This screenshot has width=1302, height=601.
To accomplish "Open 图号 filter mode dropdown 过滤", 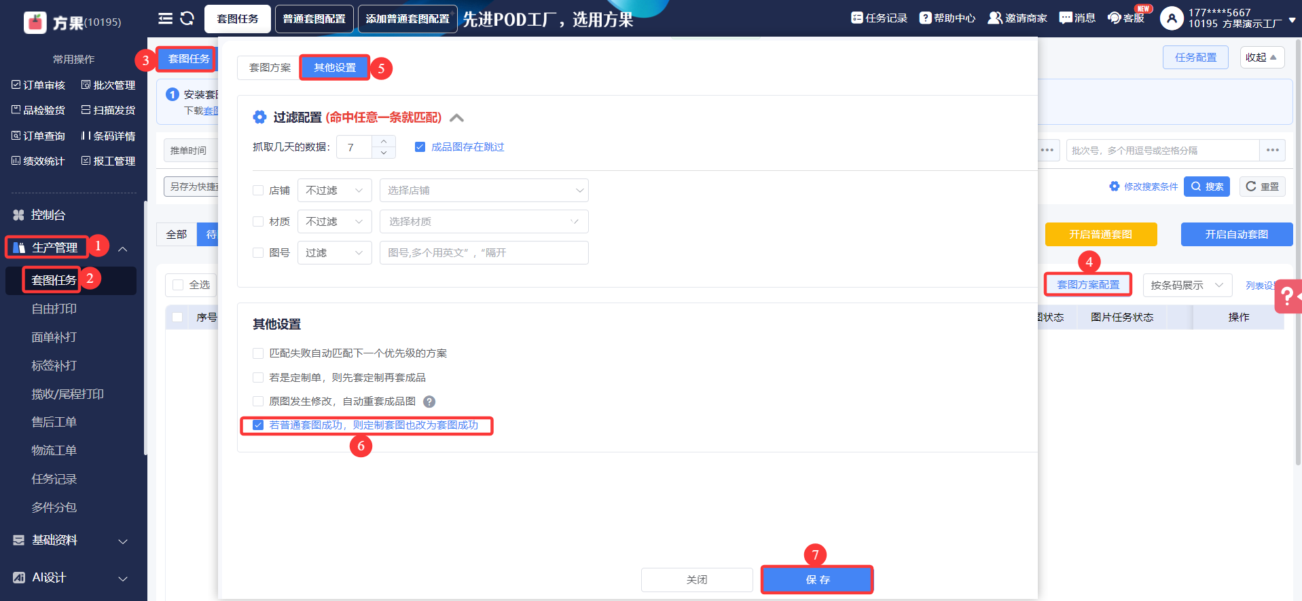I will (x=334, y=253).
